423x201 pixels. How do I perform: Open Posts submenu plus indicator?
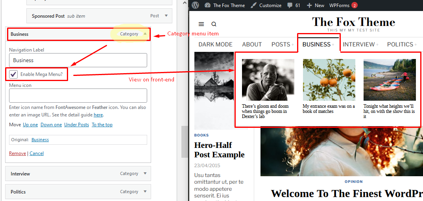(x=293, y=45)
